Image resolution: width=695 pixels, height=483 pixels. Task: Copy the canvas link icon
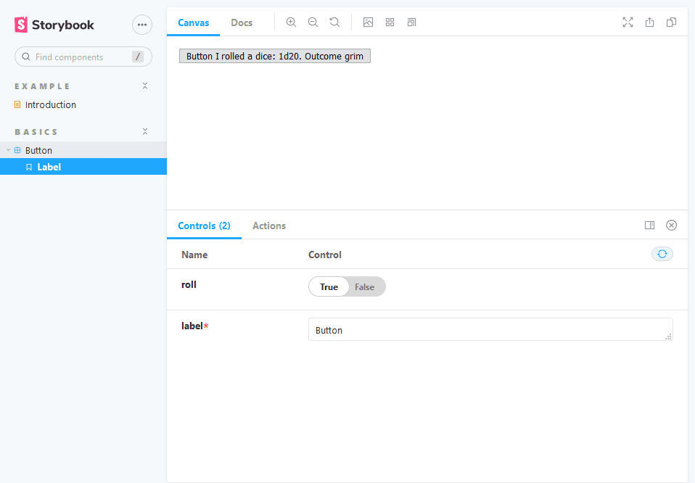pos(671,22)
